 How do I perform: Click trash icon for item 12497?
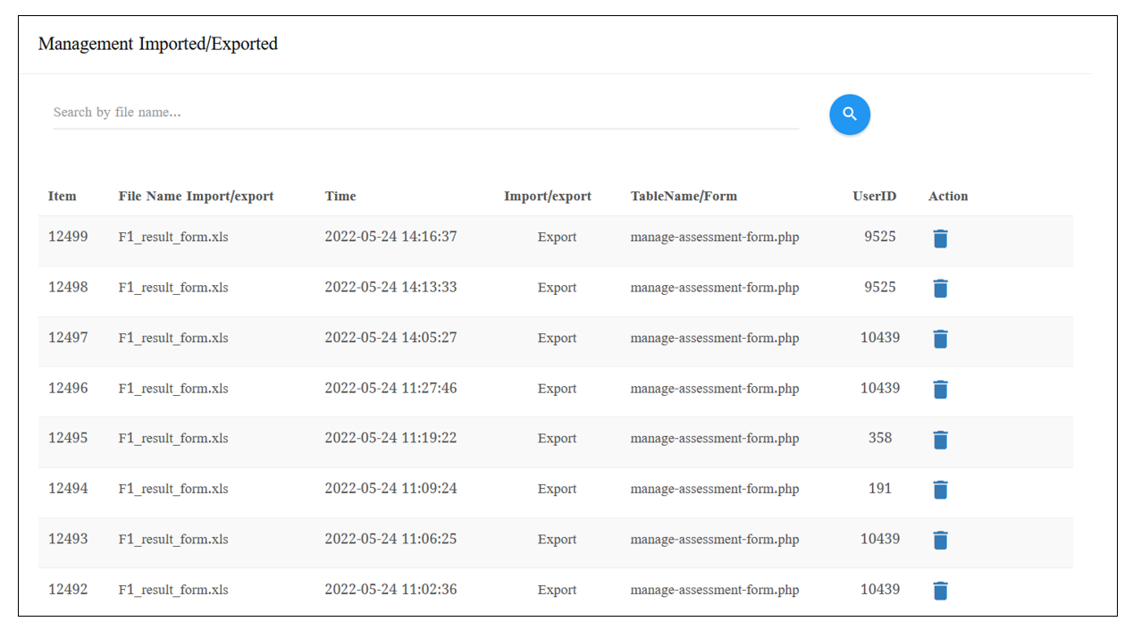[940, 339]
